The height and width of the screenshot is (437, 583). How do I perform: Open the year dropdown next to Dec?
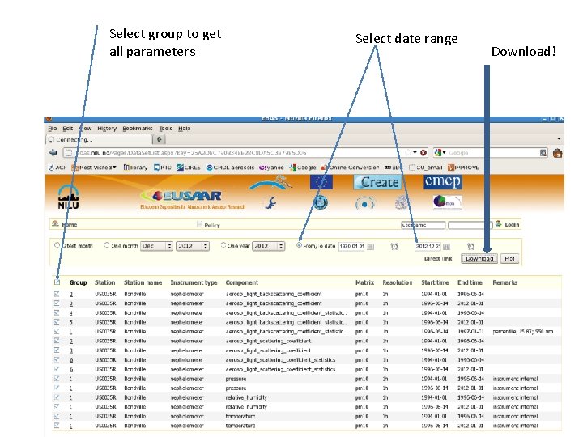pyautogui.click(x=193, y=246)
